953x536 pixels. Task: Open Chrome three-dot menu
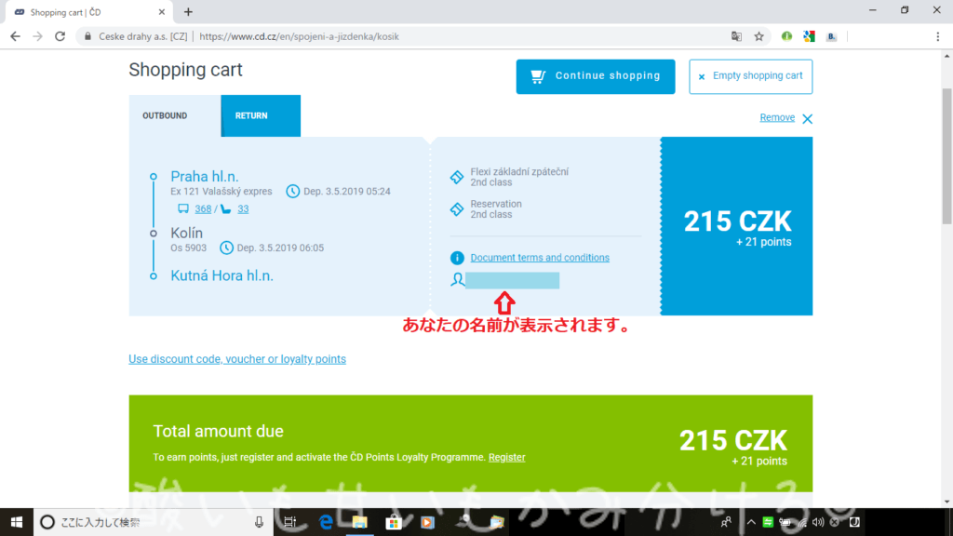pyautogui.click(x=938, y=36)
